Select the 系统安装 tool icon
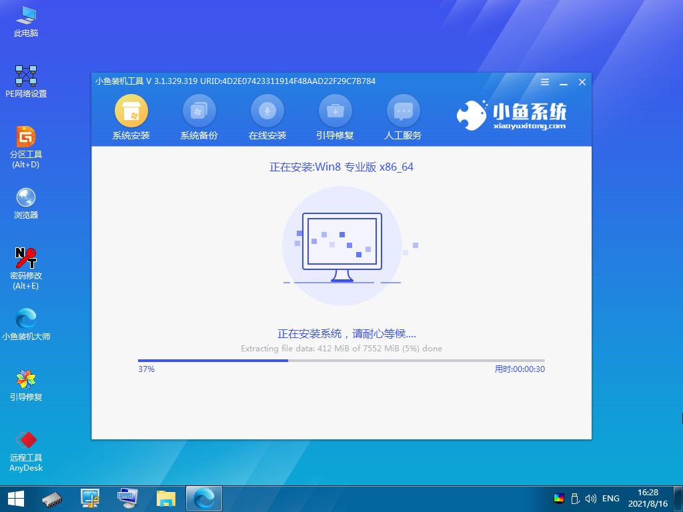This screenshot has width=683, height=512. click(x=131, y=111)
